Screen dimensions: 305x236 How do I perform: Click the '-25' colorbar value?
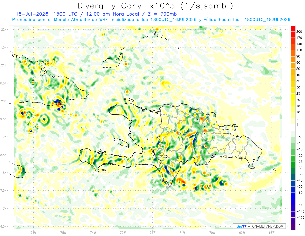(299, 162)
